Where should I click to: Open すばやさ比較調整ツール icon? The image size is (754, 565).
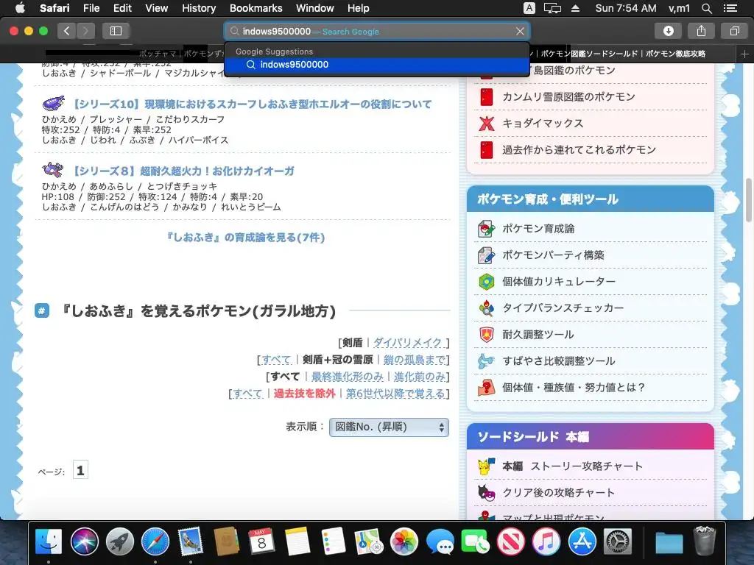pos(486,360)
